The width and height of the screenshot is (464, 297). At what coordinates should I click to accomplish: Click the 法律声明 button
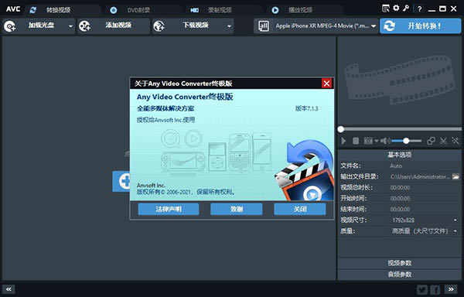169,209
